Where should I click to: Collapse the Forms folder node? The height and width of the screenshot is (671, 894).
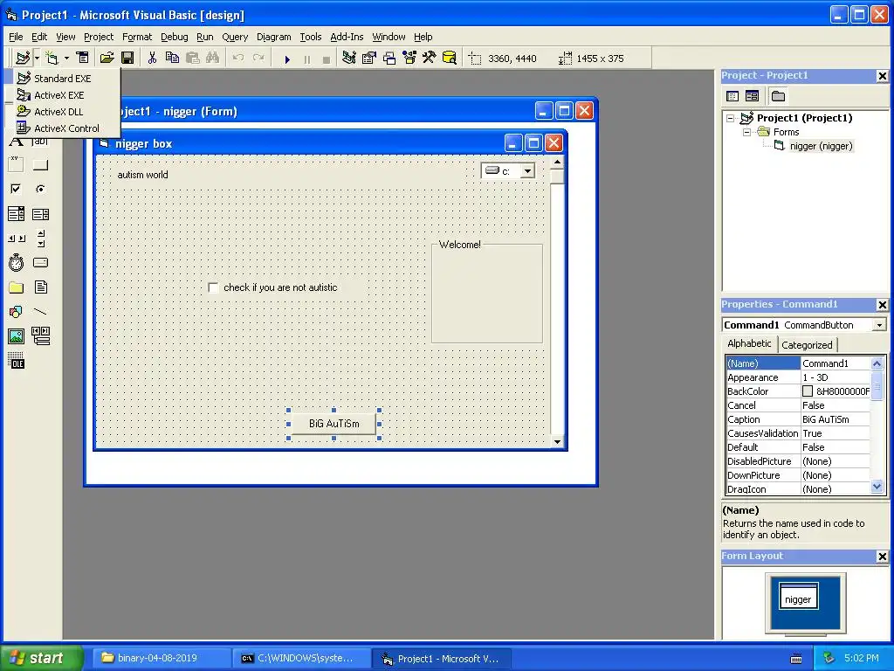[746, 132]
